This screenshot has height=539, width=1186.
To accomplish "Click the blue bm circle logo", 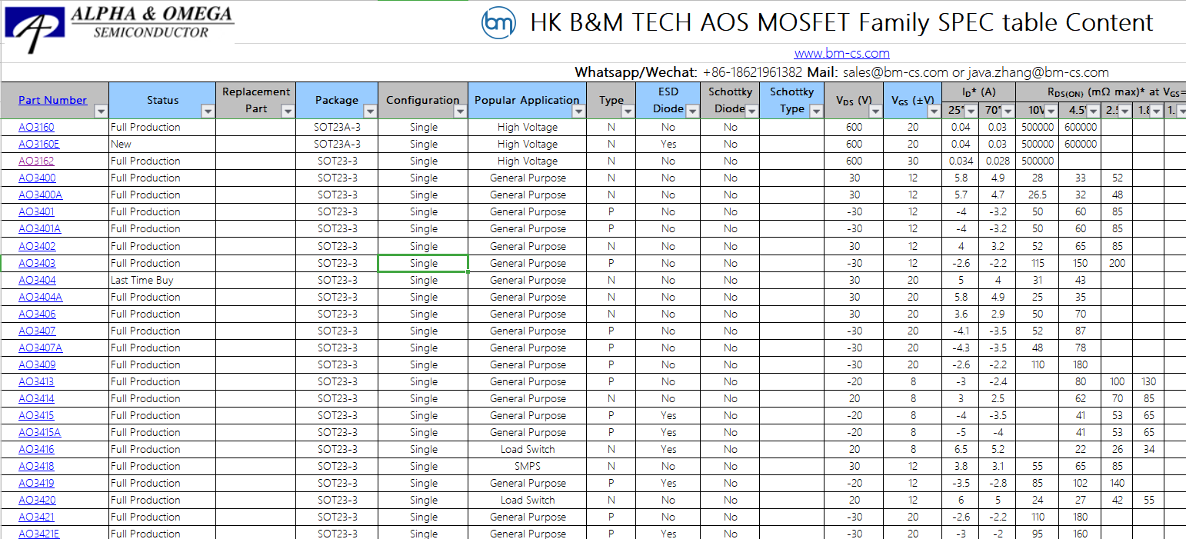I will [x=498, y=23].
